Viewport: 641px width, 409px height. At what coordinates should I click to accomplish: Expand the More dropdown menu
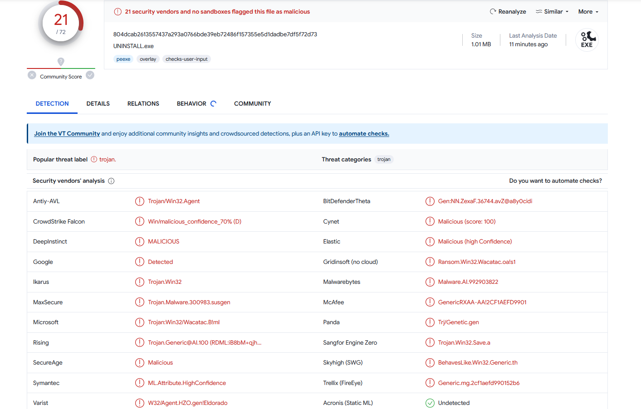tap(588, 12)
